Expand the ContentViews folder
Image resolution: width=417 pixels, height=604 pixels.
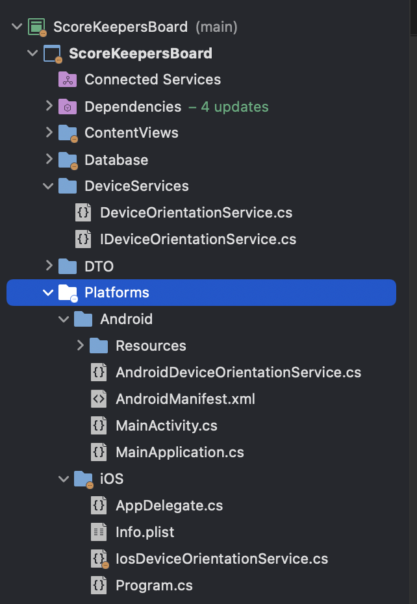pyautogui.click(x=49, y=132)
